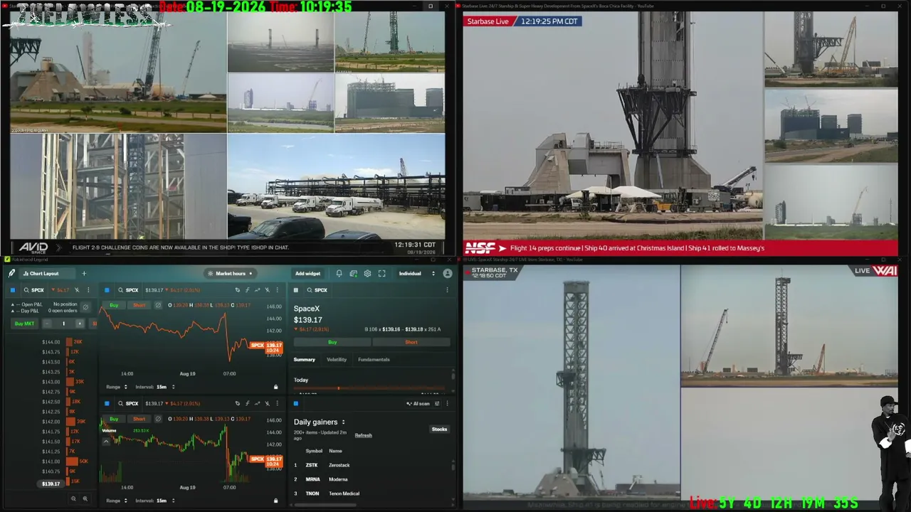This screenshot has width=911, height=512.
Task: Open drawing tools icon on line chart
Action: tap(238, 290)
